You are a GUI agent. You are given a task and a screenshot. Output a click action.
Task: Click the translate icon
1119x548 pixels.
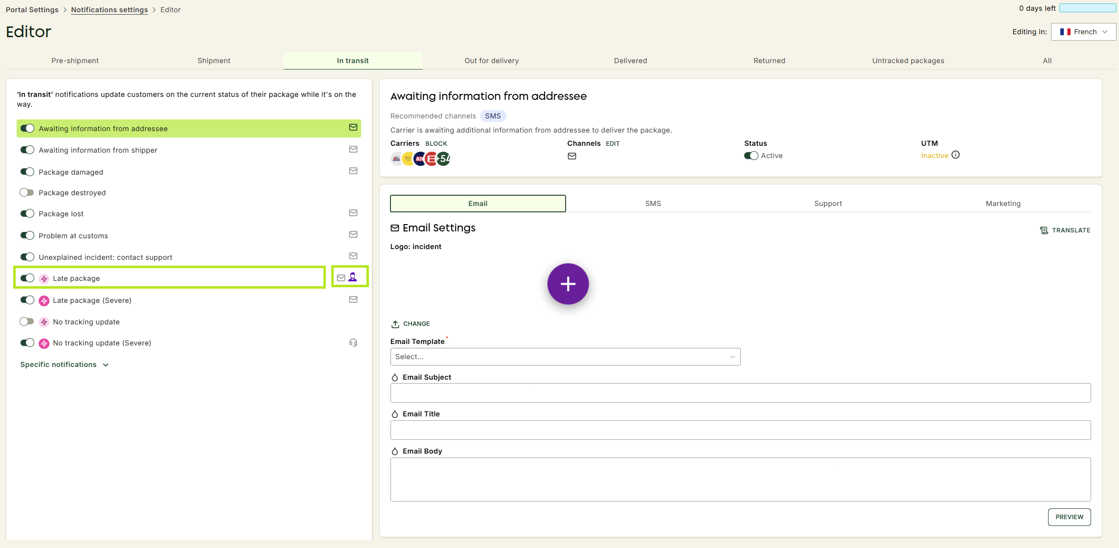click(1044, 230)
